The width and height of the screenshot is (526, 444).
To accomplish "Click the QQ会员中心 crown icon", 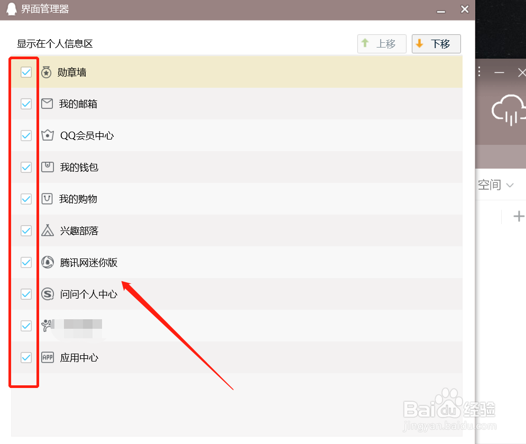I will pos(47,135).
